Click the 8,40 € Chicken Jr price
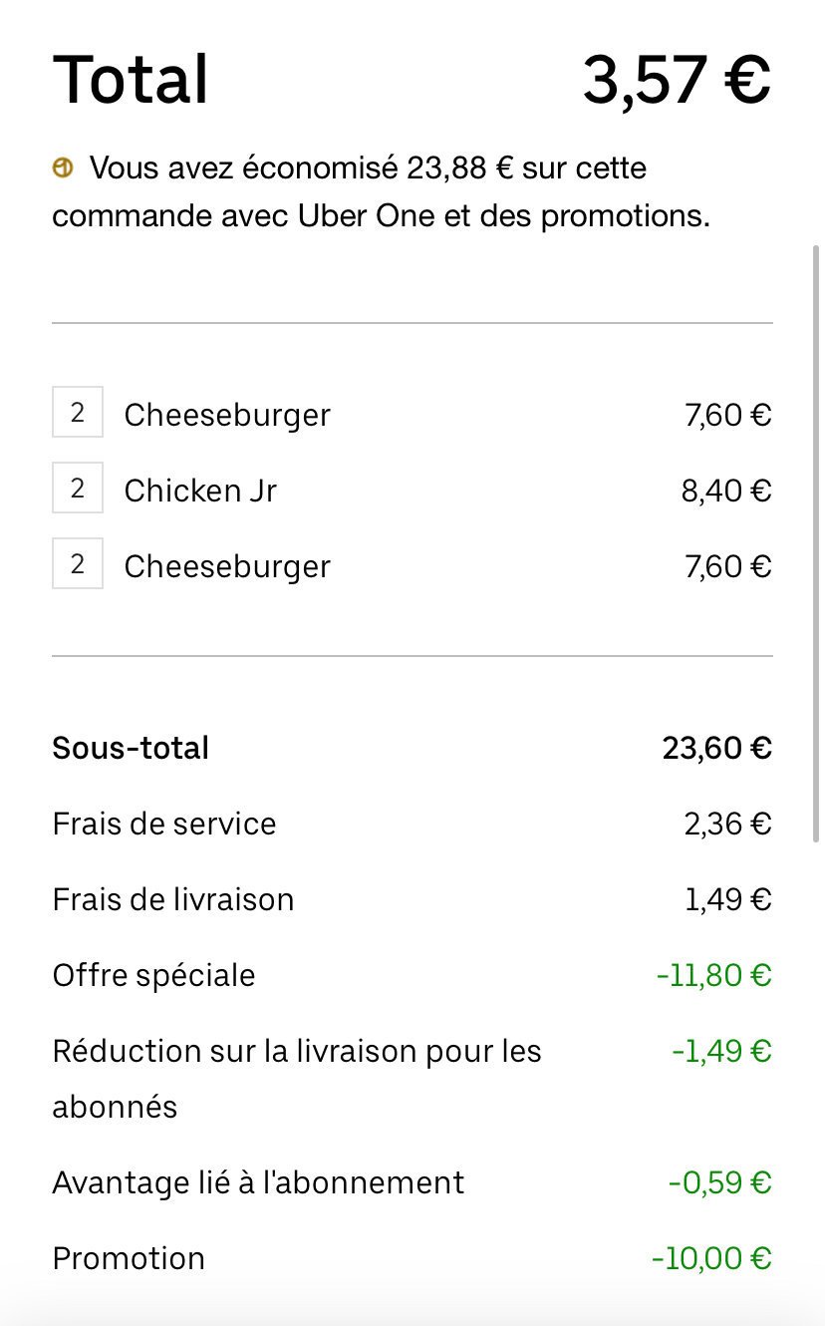Image resolution: width=825 pixels, height=1326 pixels. click(x=726, y=491)
